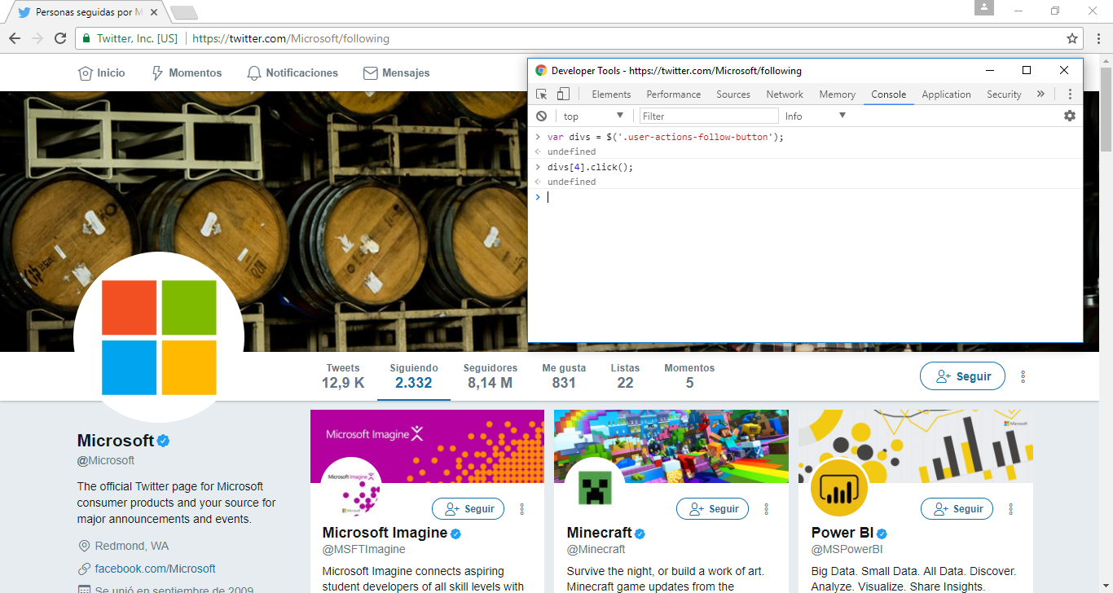Open the console settings gear
Viewport: 1113px width, 593px height.
pos(1070,116)
